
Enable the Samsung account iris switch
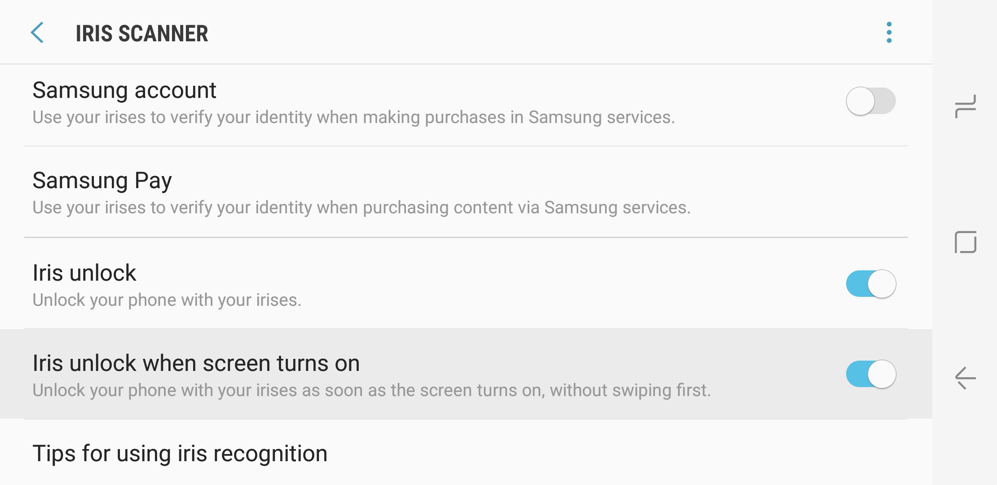click(x=871, y=101)
